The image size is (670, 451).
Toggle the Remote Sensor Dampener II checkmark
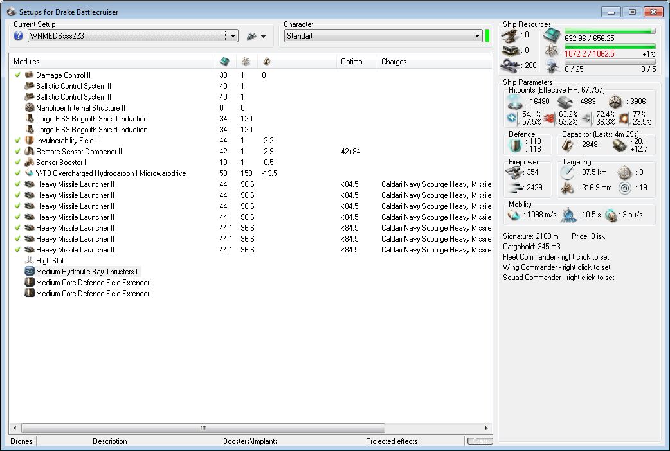tap(18, 152)
